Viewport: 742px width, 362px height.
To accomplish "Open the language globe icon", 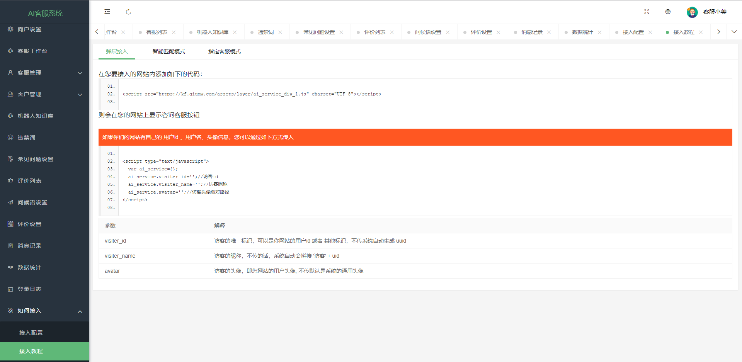I will click(x=668, y=12).
